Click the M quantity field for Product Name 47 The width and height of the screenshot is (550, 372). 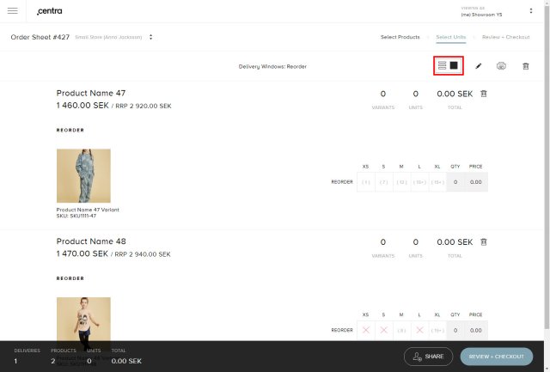tap(401, 182)
